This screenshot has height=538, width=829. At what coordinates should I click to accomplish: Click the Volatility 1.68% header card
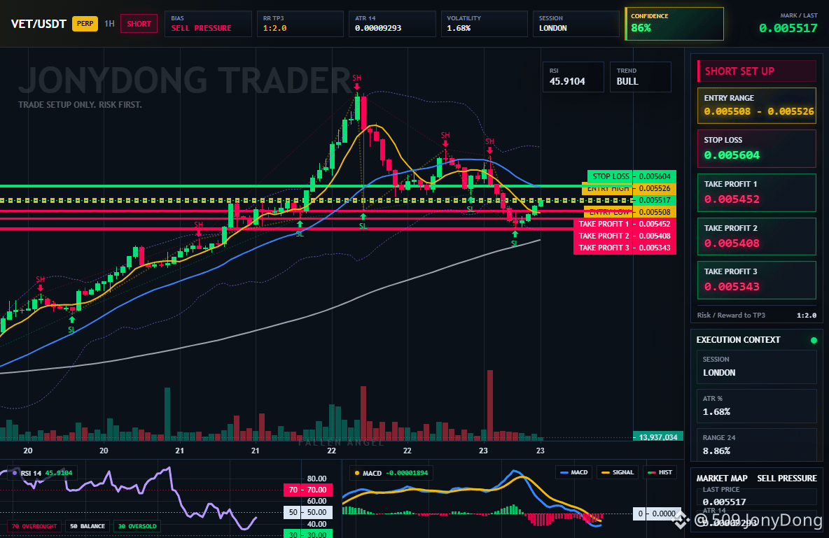click(x=485, y=24)
